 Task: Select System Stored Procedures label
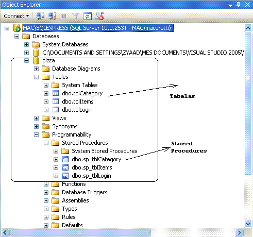coord(105,151)
